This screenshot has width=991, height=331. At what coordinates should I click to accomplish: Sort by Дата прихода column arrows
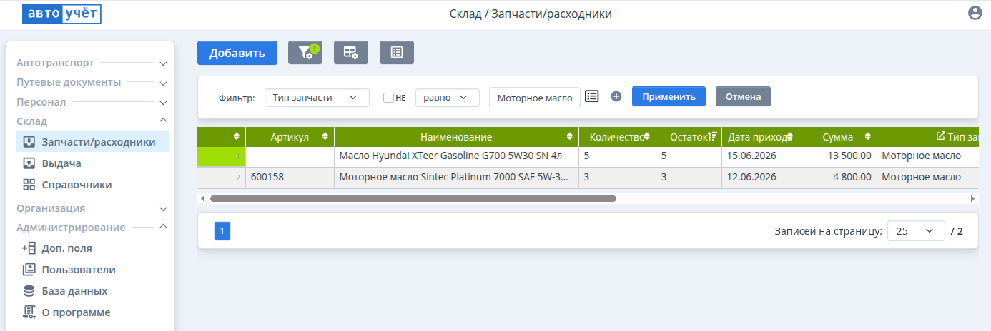coord(789,137)
